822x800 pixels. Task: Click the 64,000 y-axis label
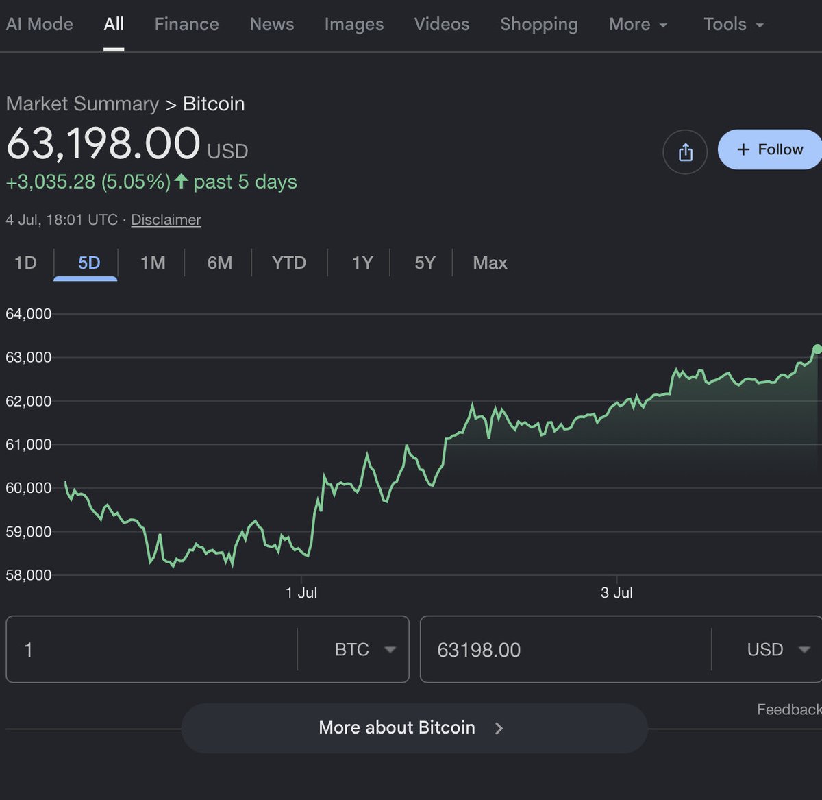[29, 314]
